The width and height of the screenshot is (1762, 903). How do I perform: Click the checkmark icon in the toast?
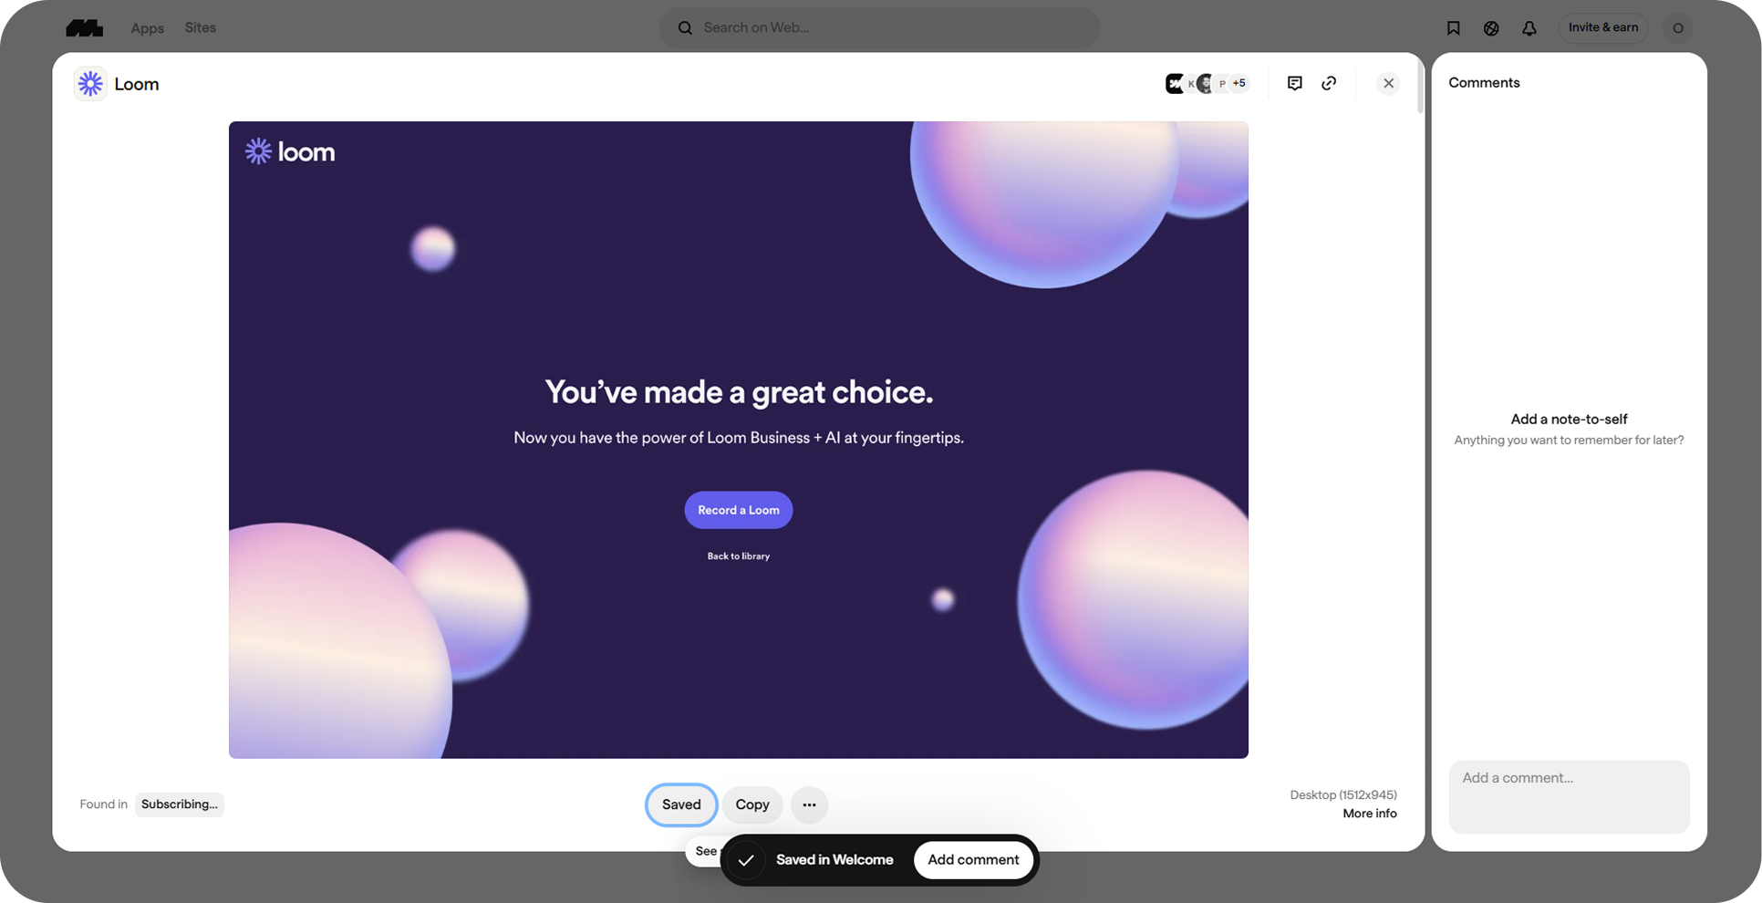coord(746,860)
